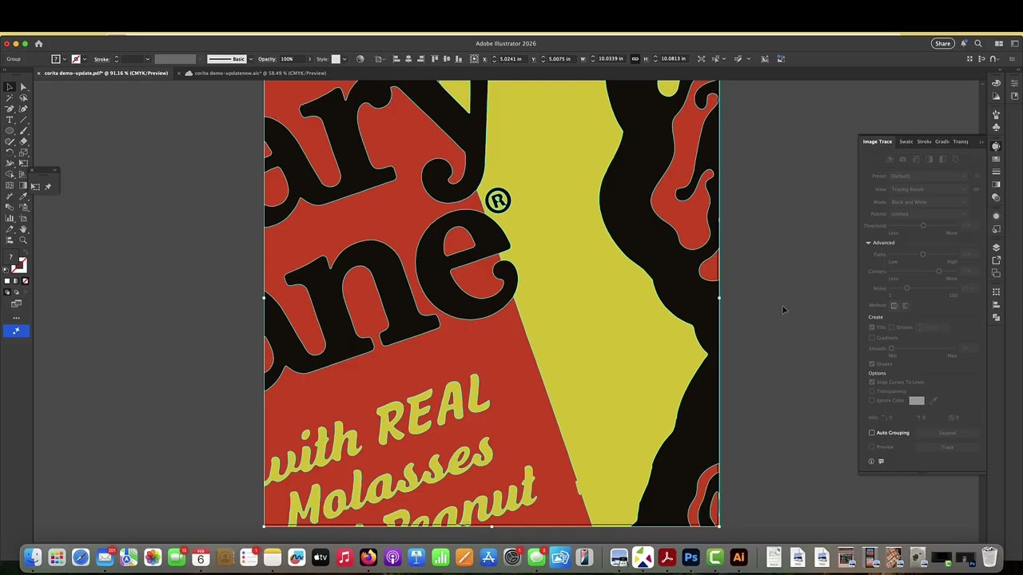Click the Trace button
The width and height of the screenshot is (1023, 575).
pyautogui.click(x=947, y=447)
